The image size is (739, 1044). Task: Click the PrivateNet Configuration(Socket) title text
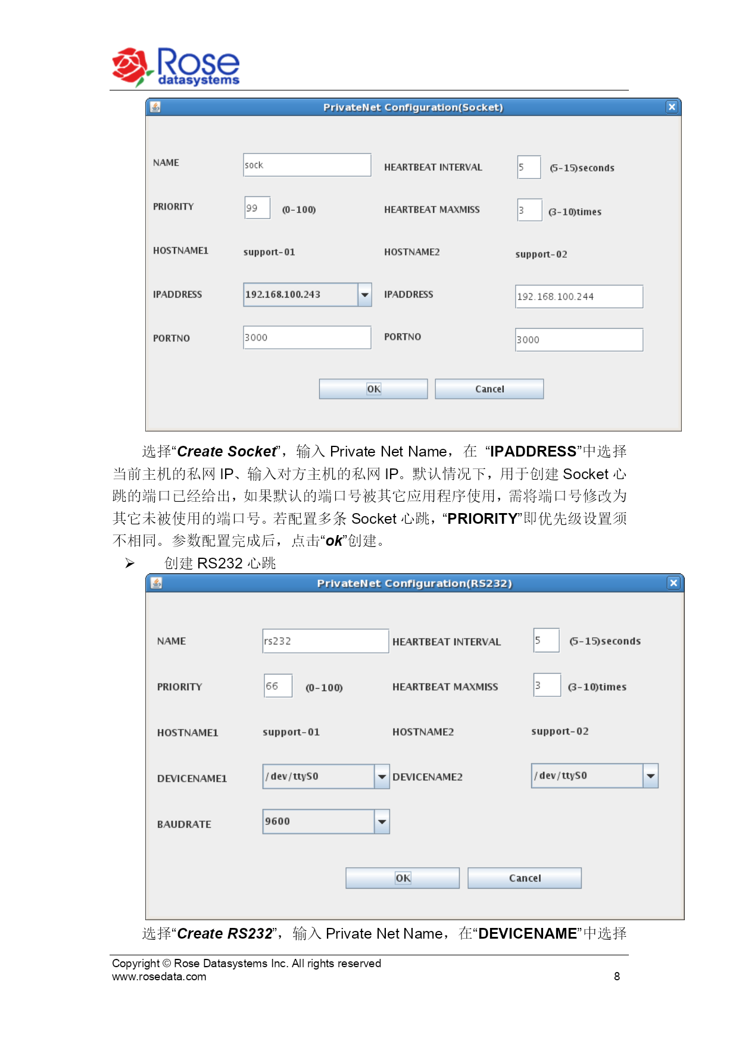coord(413,107)
